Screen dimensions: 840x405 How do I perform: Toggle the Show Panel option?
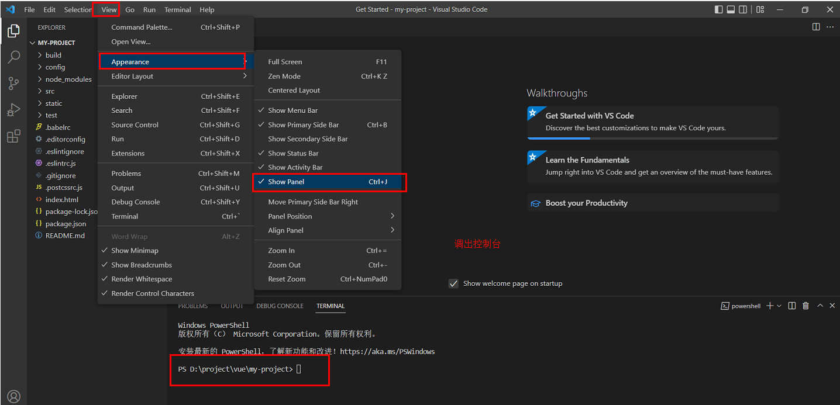click(328, 182)
